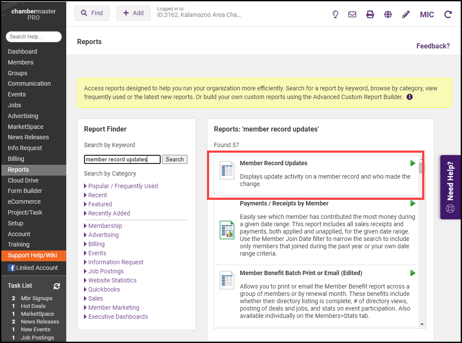
Task: Click the pencil edit icon
Action: 406,14
